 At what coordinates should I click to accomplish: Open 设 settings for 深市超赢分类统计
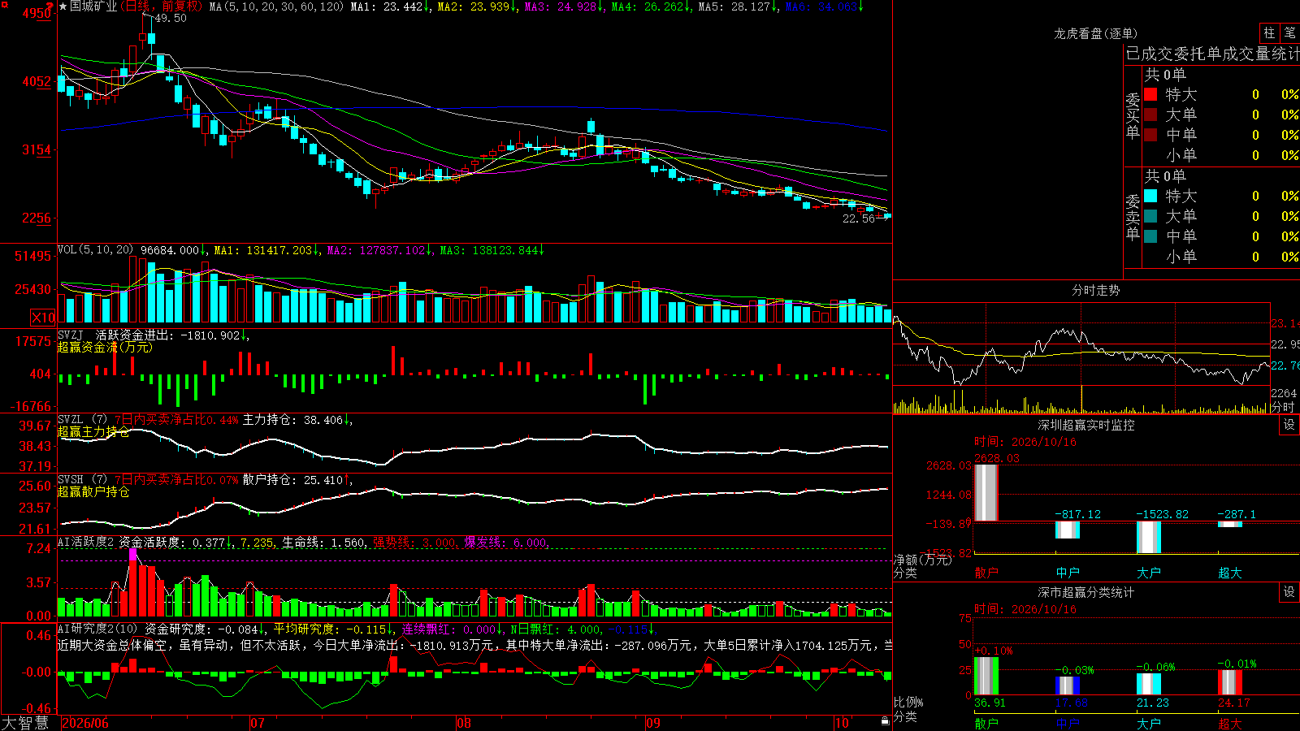coord(1289,592)
